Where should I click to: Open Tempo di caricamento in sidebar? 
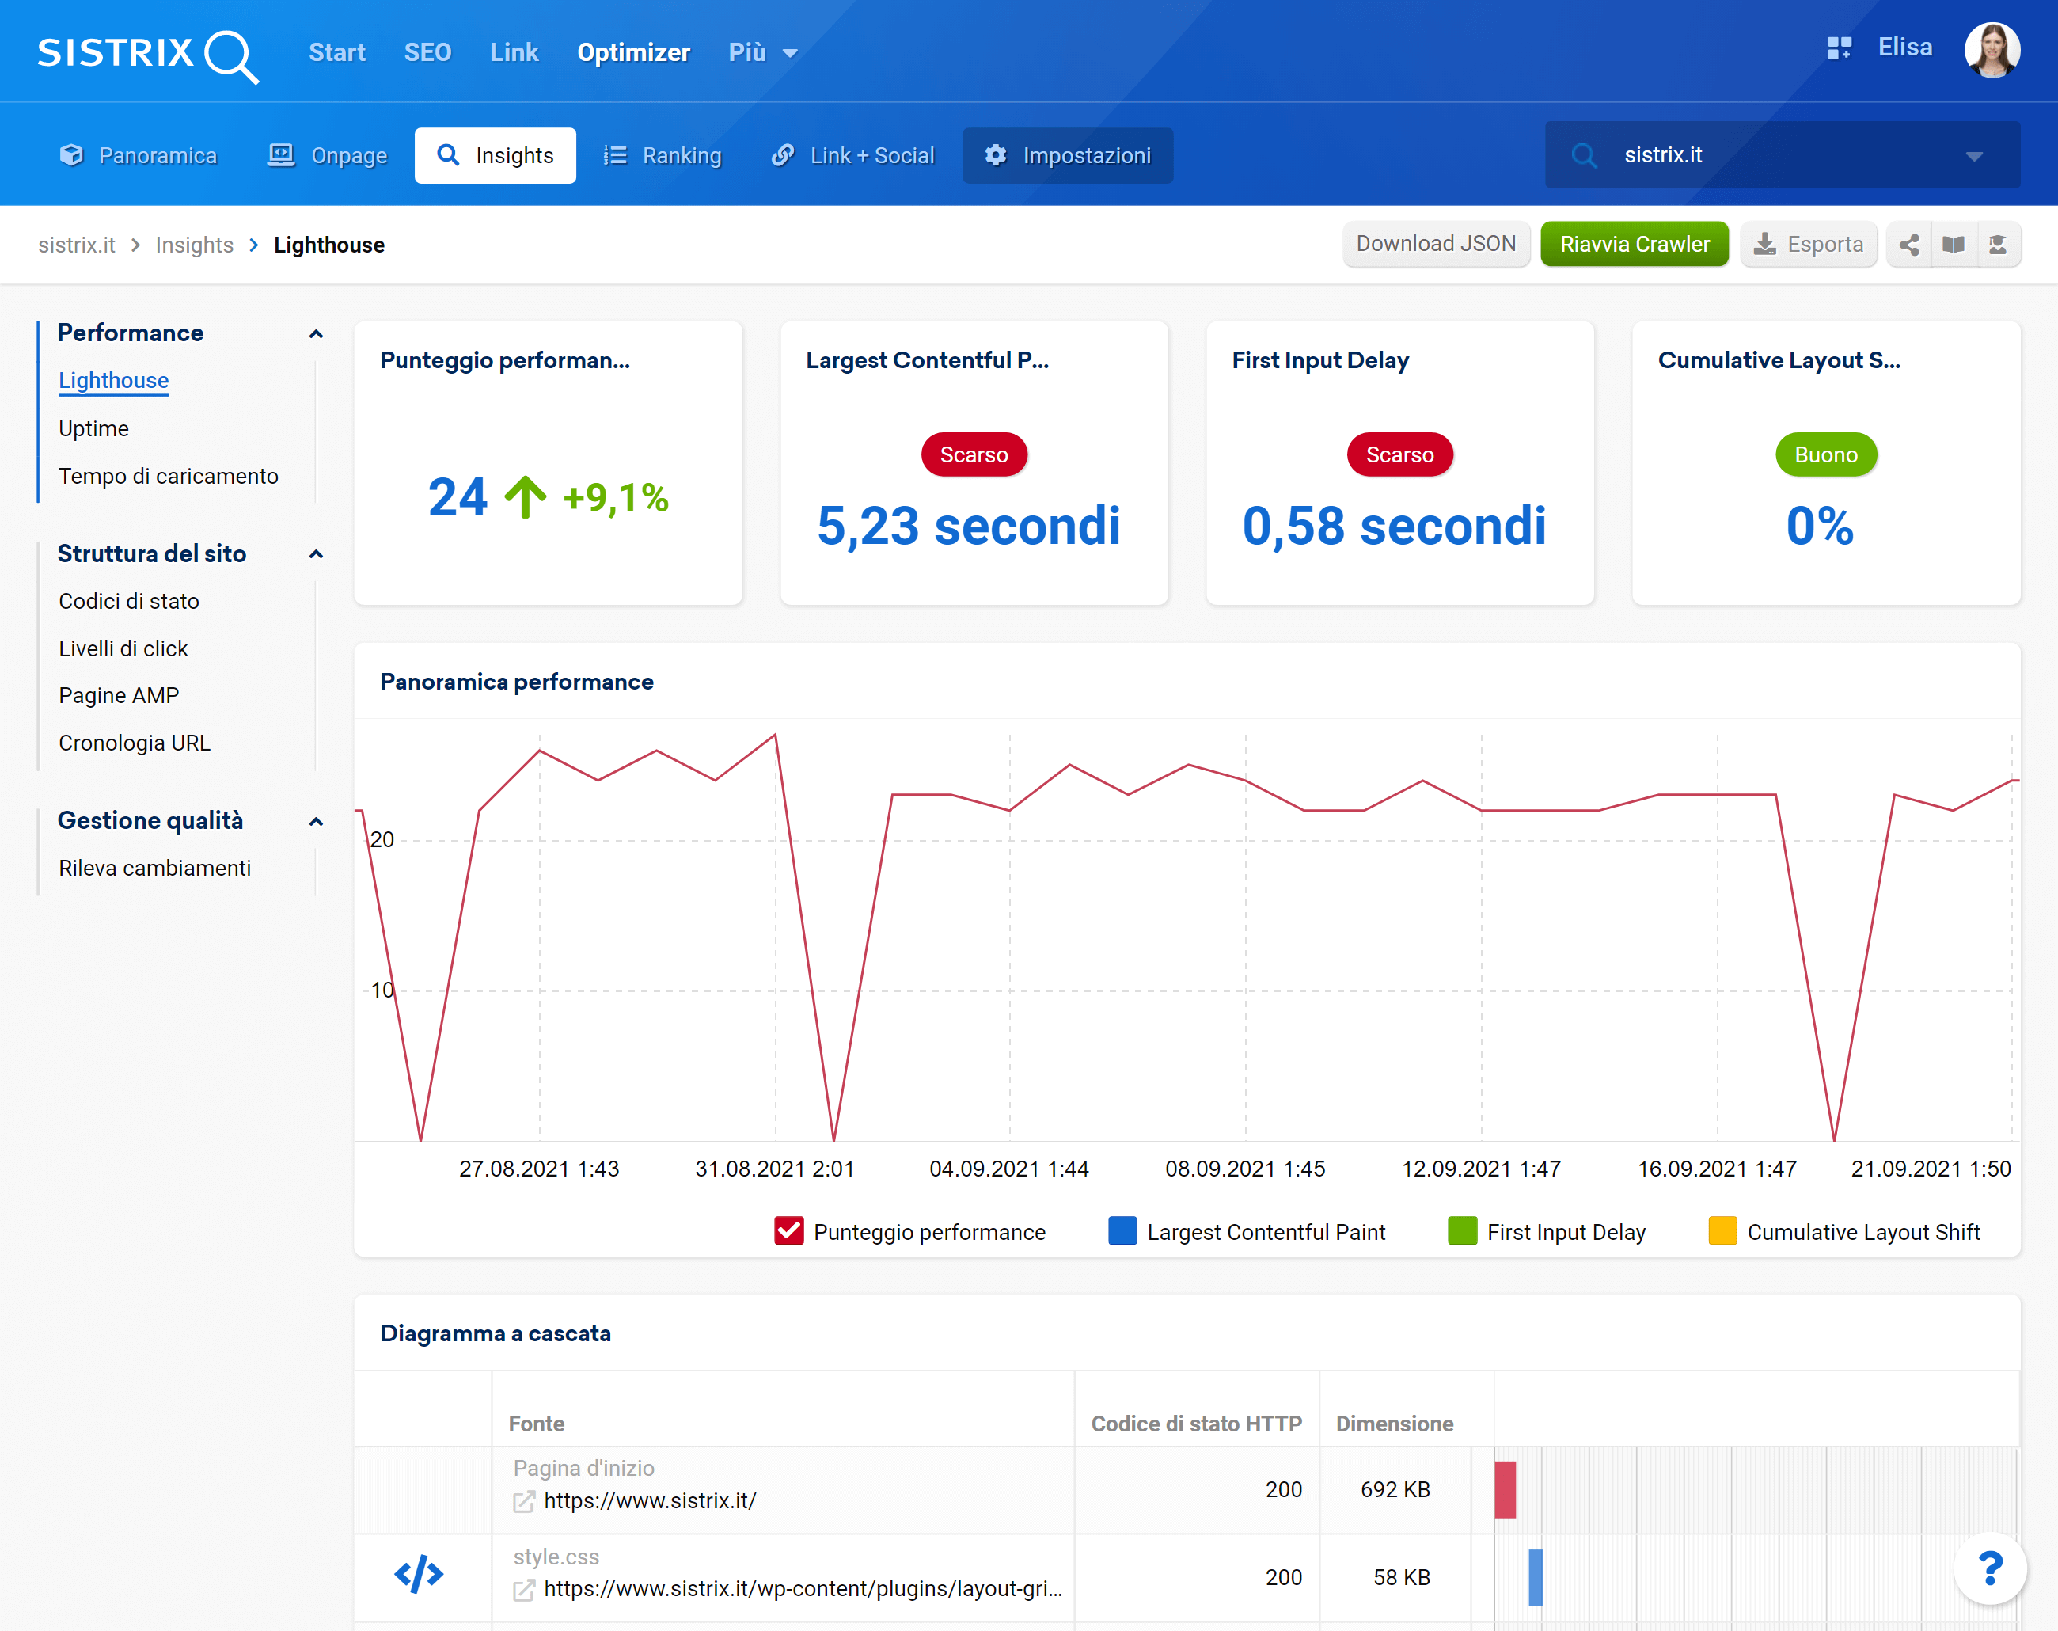(168, 476)
